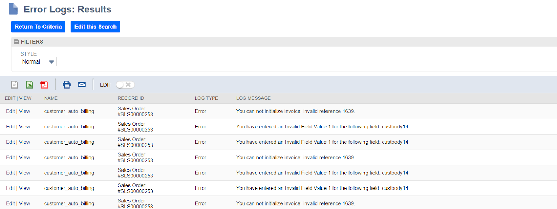This screenshot has width=557, height=209.
Task: Sort by LOG TYPE column header
Action: click(206, 98)
